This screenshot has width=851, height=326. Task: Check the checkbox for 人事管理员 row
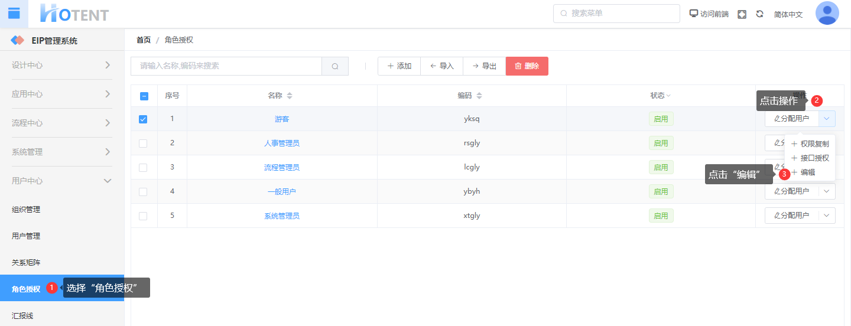pyautogui.click(x=143, y=143)
